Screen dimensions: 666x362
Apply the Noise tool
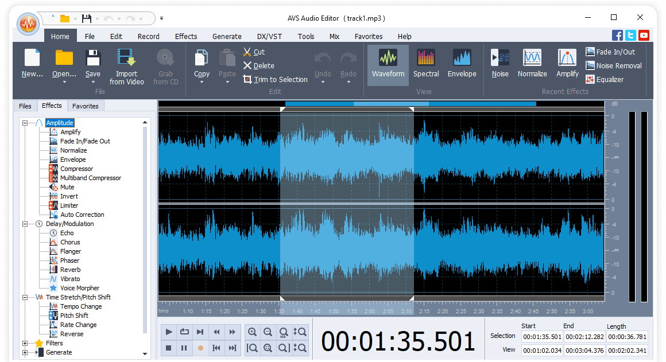click(499, 64)
